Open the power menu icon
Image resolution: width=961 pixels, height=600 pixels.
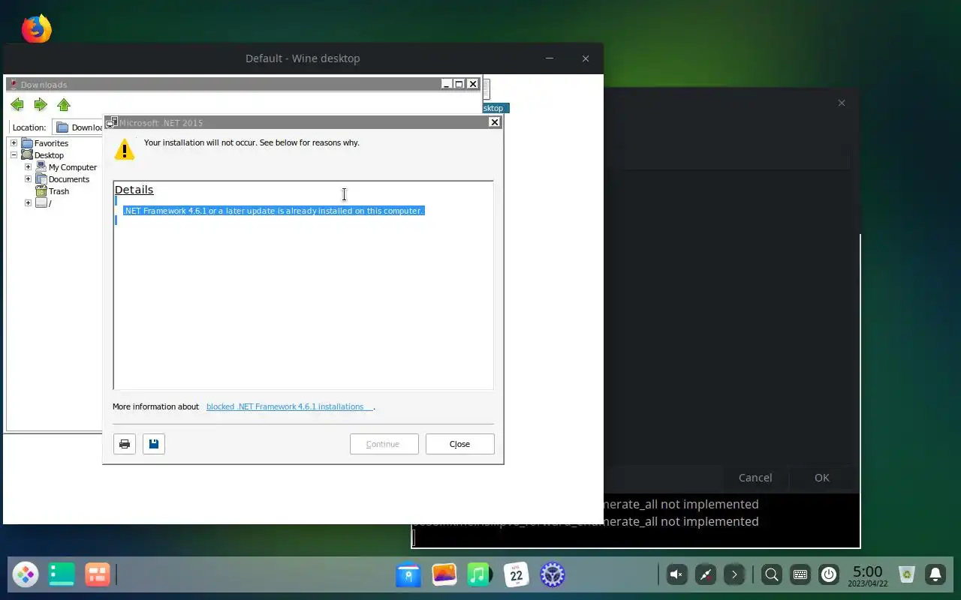(x=829, y=575)
